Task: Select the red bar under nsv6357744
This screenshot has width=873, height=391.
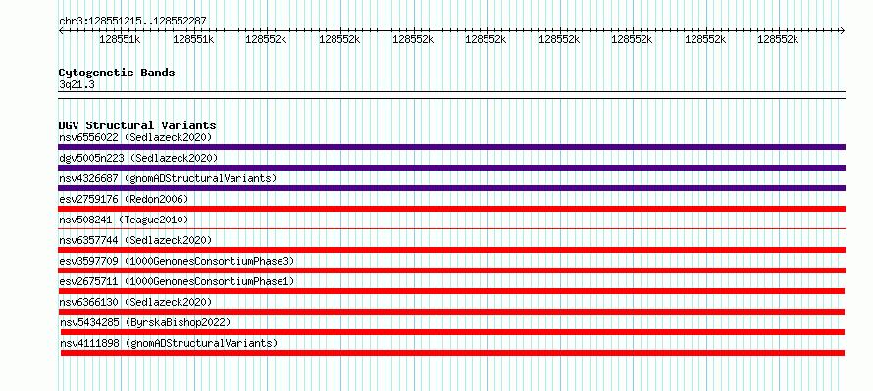Action: [x=451, y=250]
